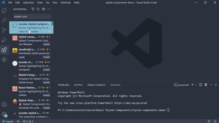The height and width of the screenshot is (123, 219).
Task: Split the terminal panel
Action: pyautogui.click(x=201, y=85)
